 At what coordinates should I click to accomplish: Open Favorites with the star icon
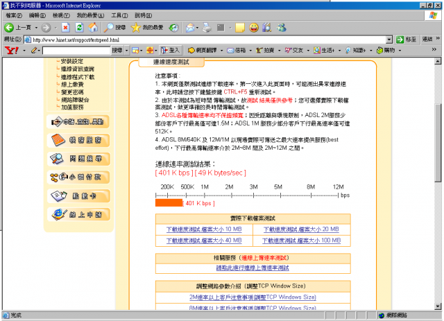(137, 28)
